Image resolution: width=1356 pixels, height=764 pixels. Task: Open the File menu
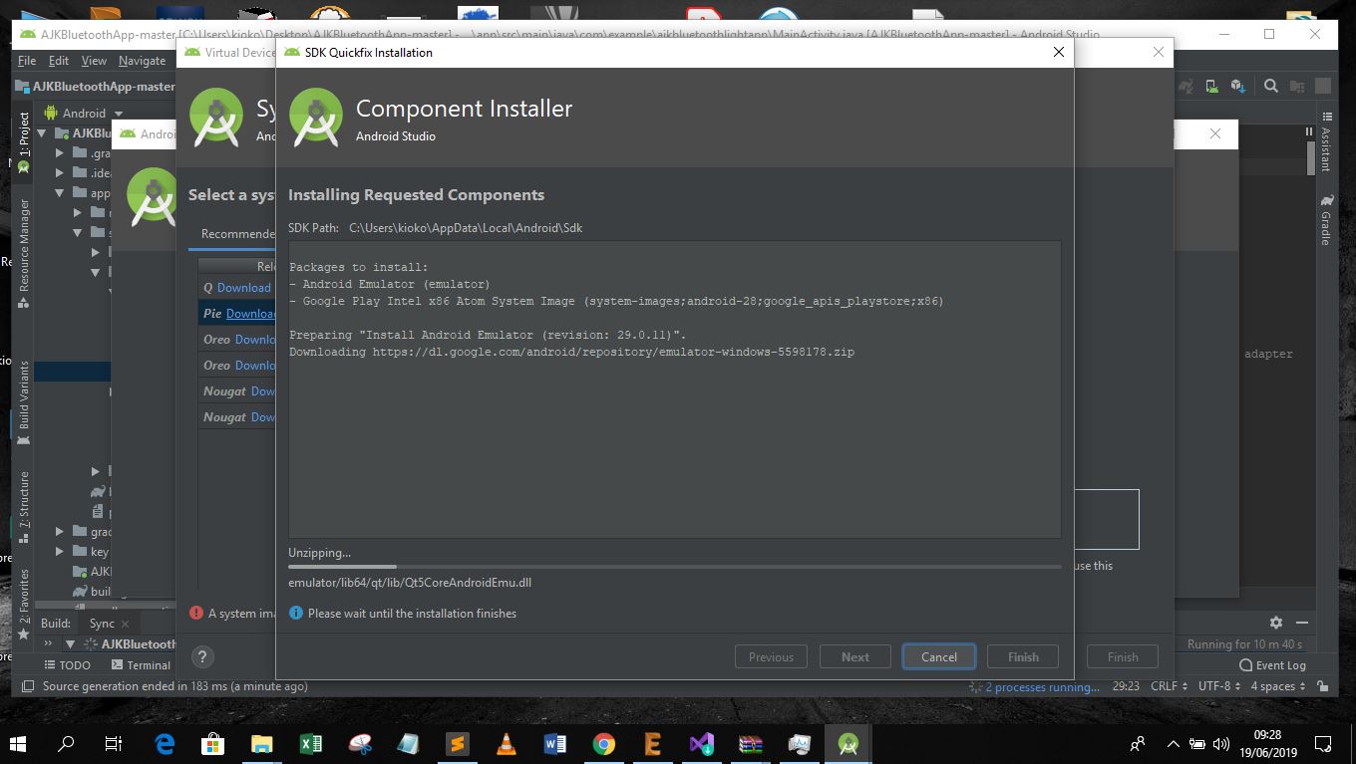coord(26,61)
